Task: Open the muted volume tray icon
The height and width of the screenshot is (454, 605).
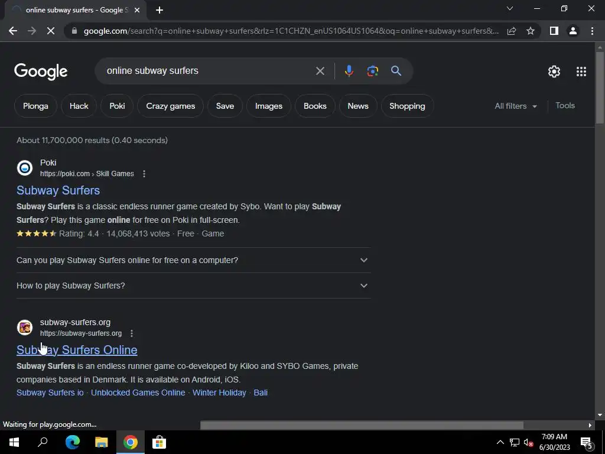Action: coord(528,442)
